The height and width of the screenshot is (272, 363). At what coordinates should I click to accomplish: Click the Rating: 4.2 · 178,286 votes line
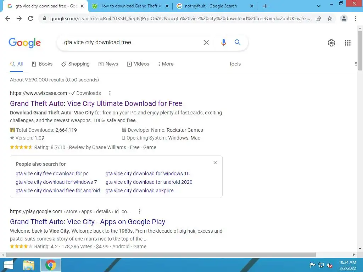point(78,246)
